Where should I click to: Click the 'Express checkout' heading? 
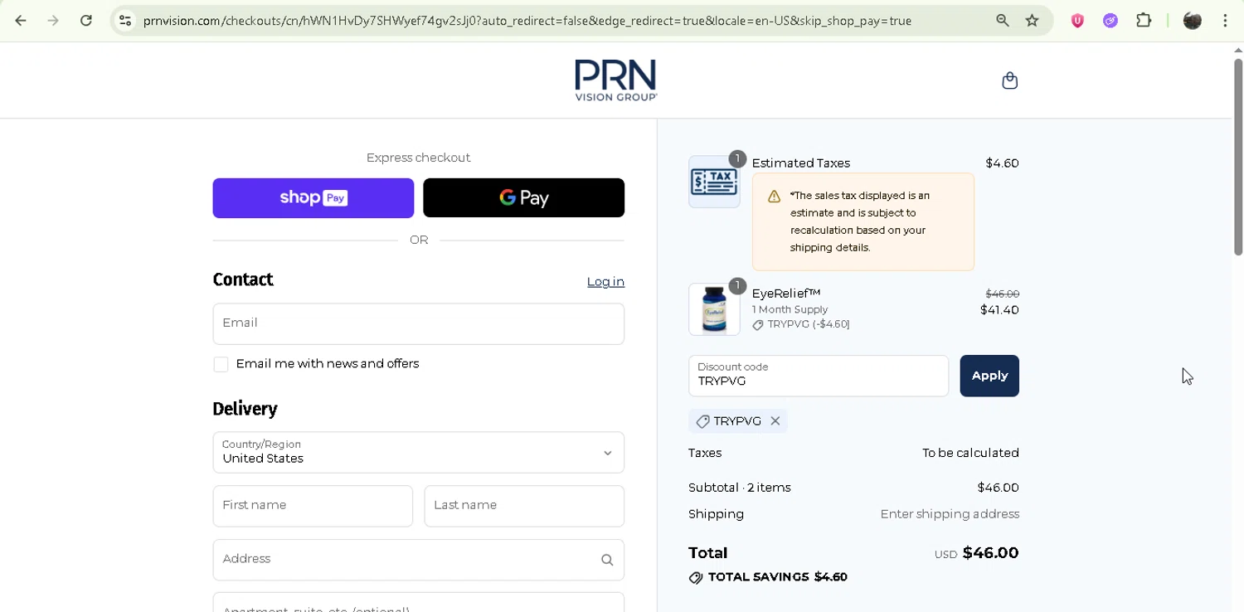coord(418,158)
